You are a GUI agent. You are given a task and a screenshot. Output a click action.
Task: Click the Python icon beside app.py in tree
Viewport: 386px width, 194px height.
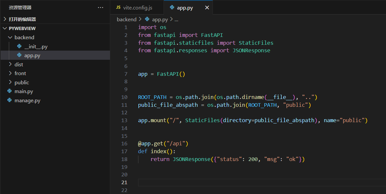coord(19,55)
